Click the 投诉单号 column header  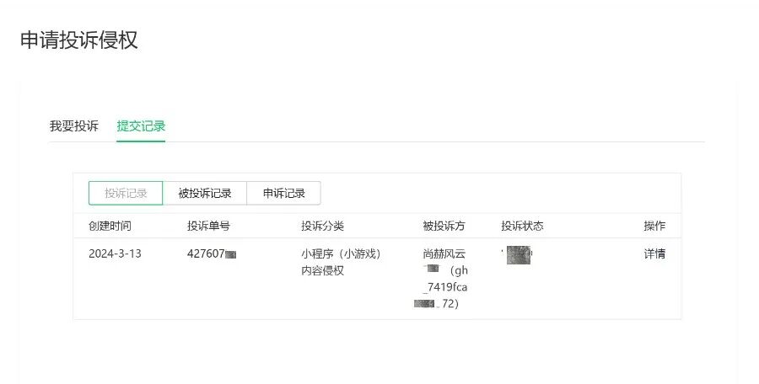click(208, 226)
